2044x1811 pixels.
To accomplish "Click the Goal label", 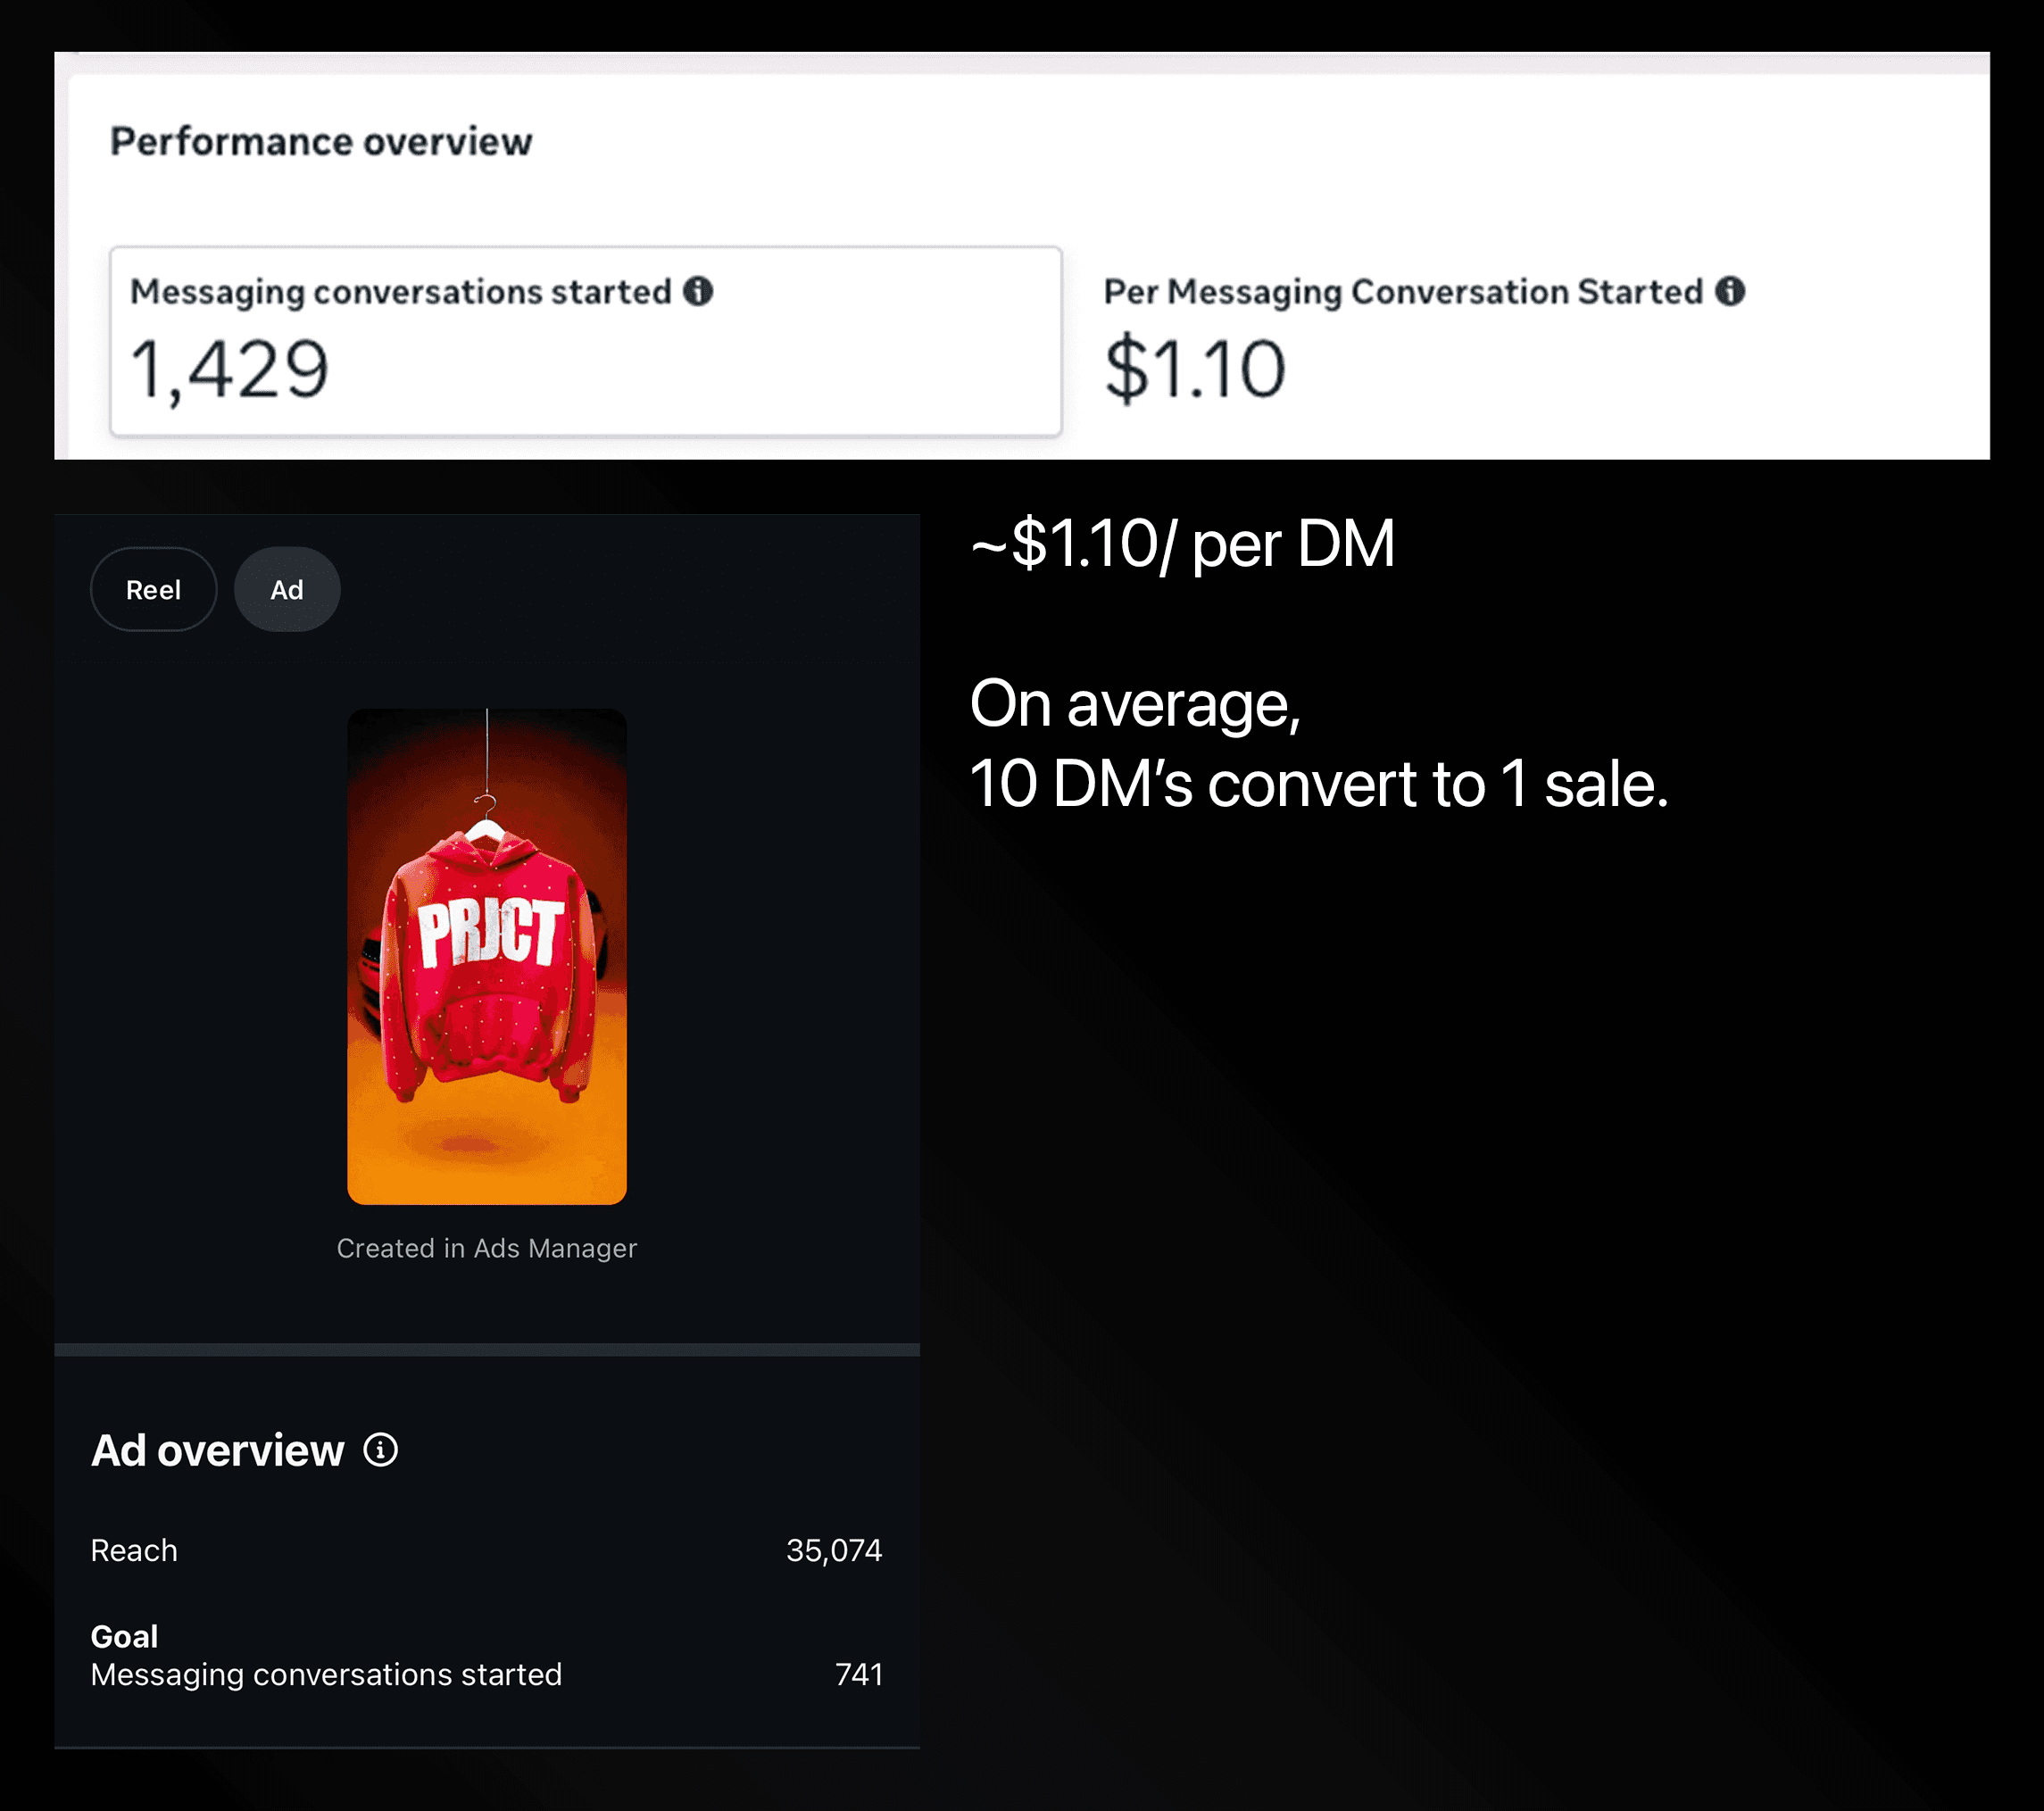I will [x=124, y=1636].
